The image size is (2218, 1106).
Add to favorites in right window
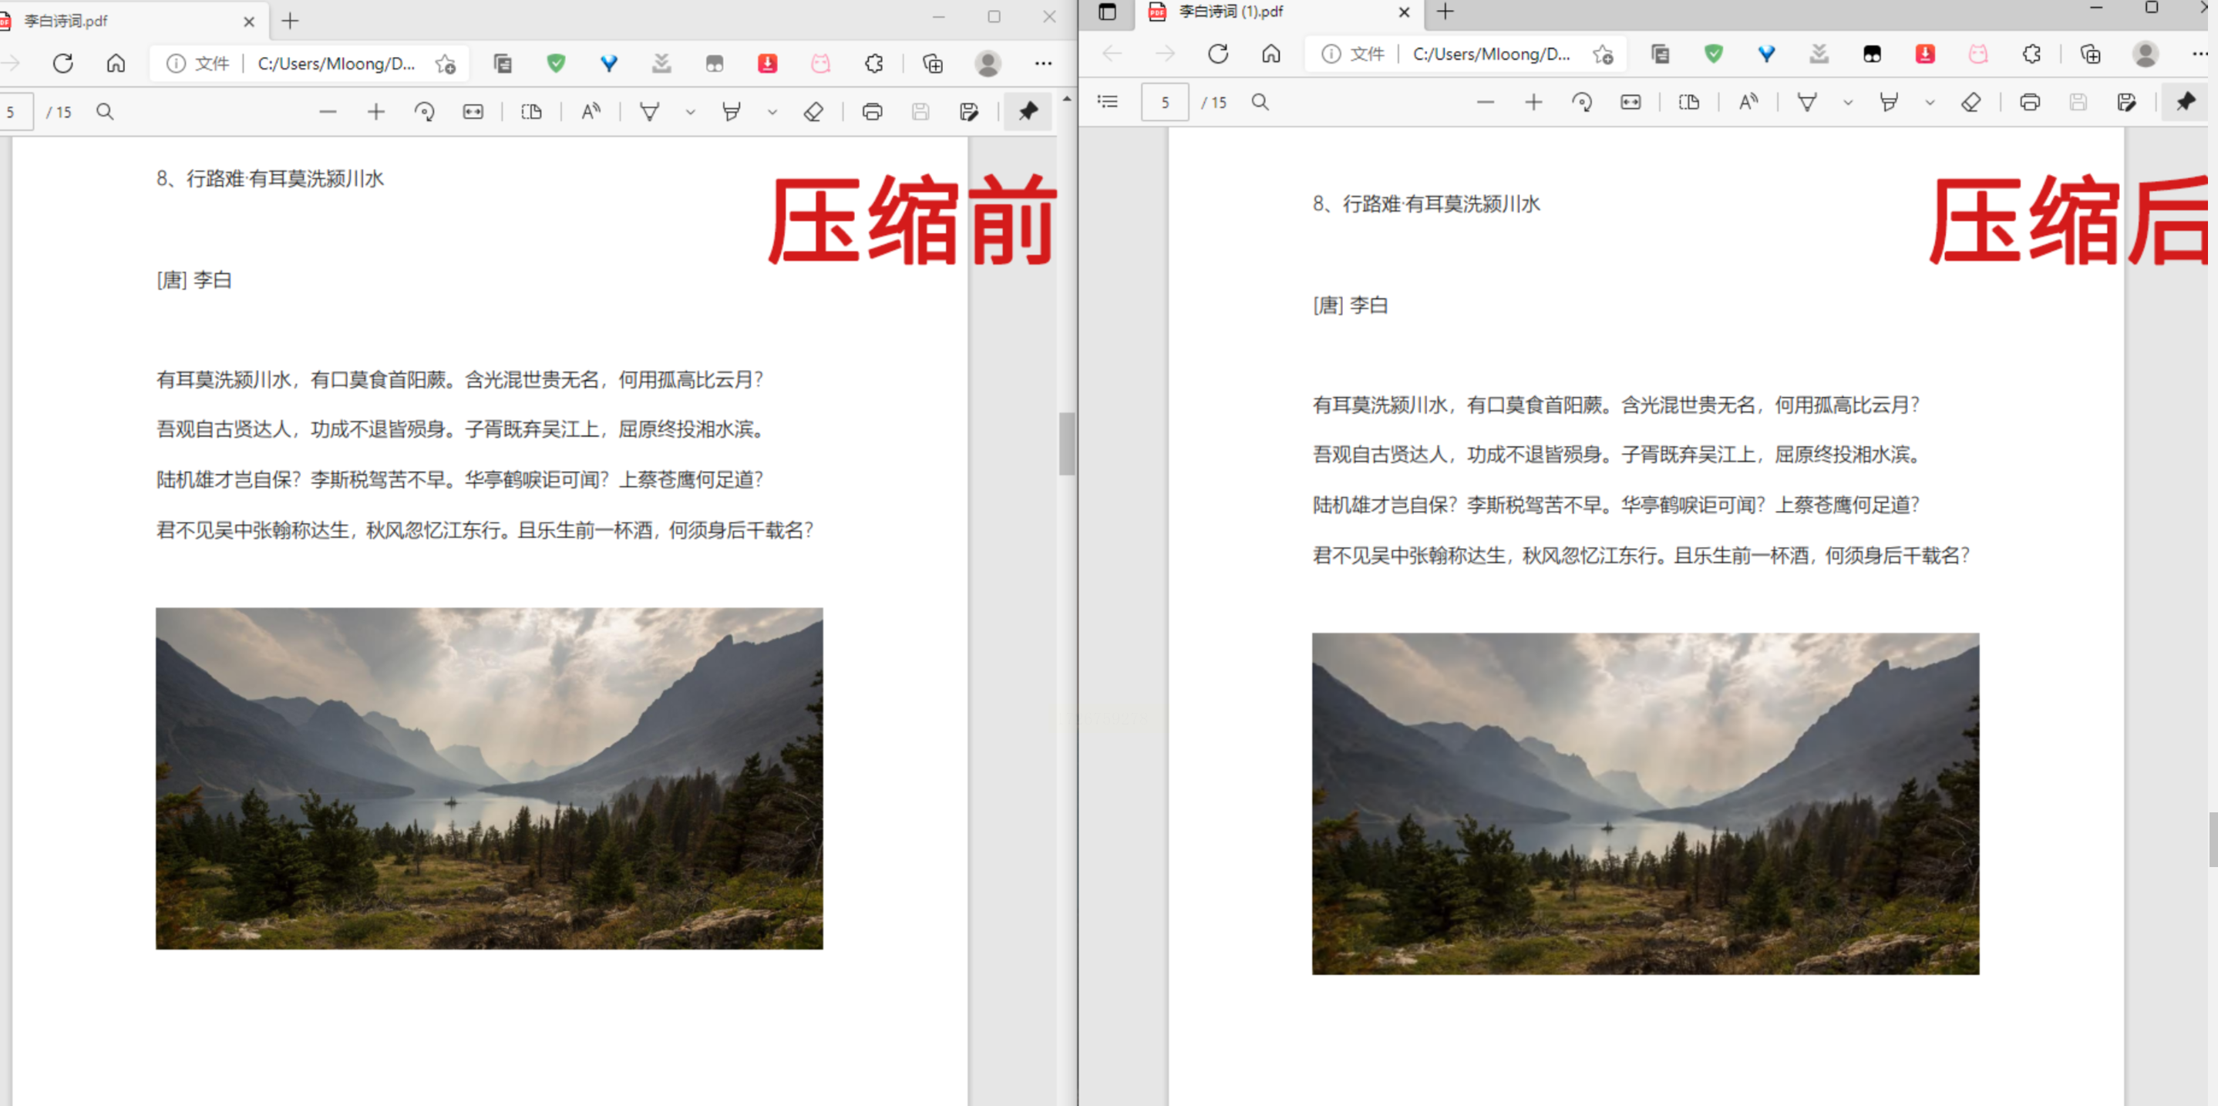pyautogui.click(x=1602, y=54)
